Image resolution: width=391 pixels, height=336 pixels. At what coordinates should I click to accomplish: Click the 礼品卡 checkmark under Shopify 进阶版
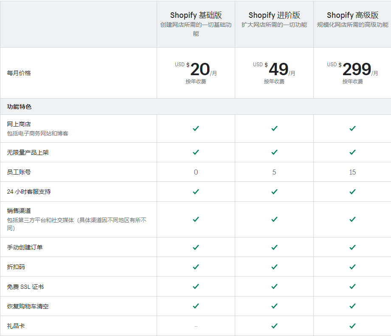(274, 325)
